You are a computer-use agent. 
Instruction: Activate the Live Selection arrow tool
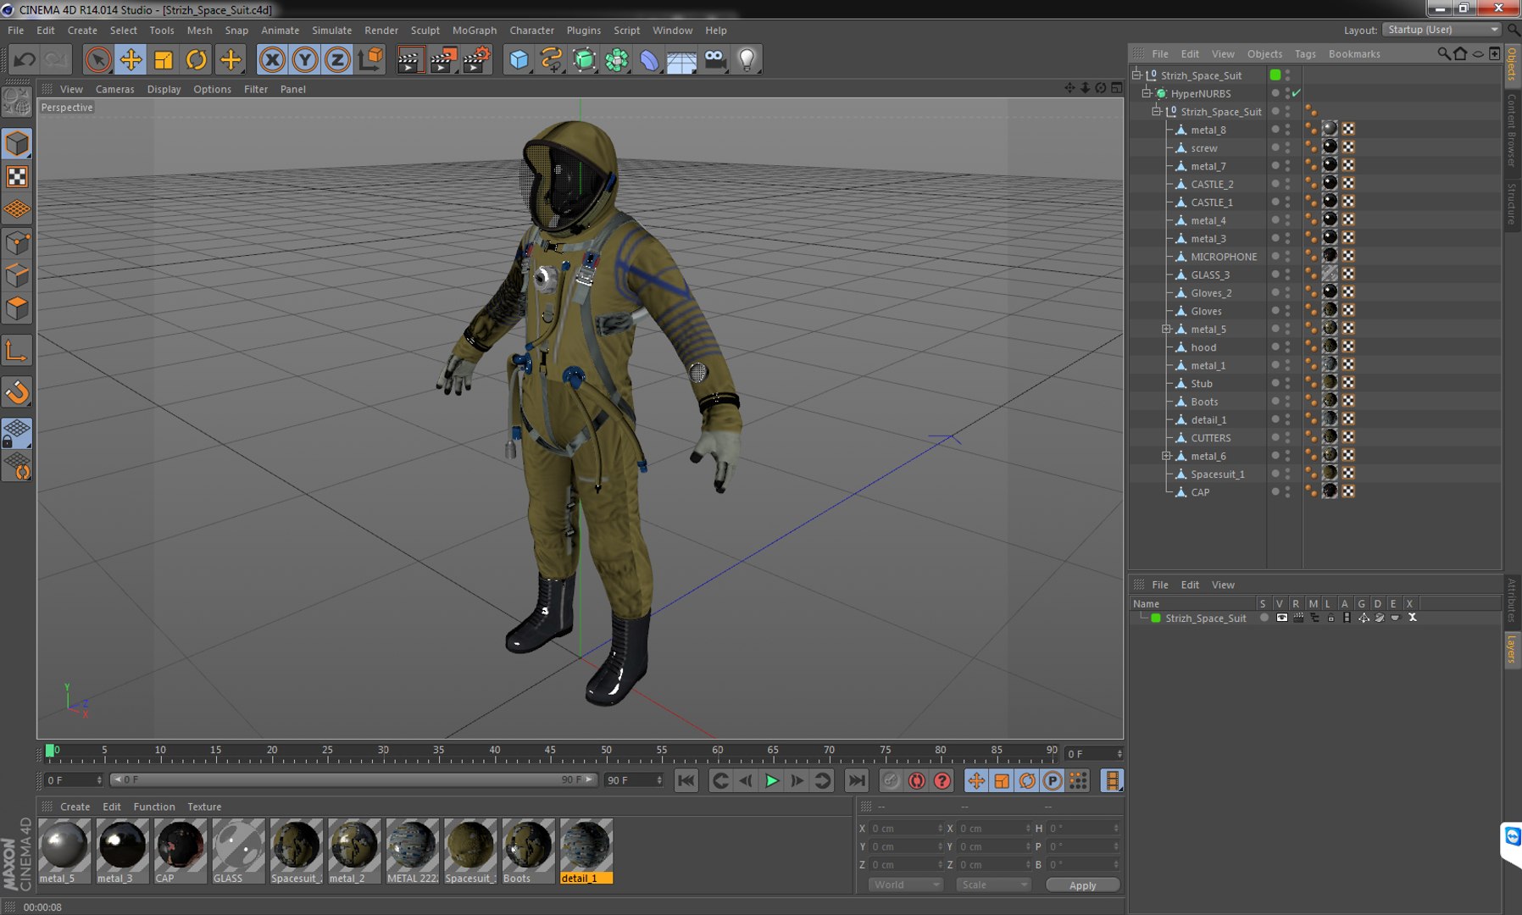(98, 59)
